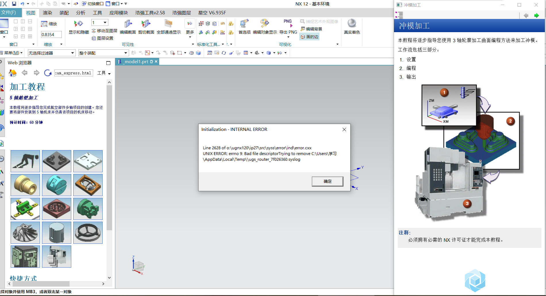
Task: Click Web browser refresh icon
Action: 48,73
